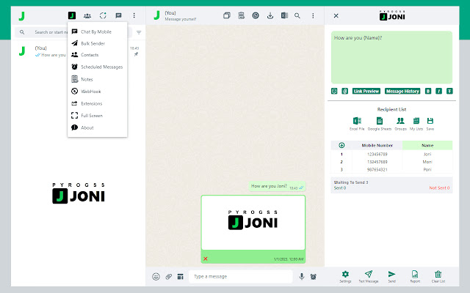470x293 pixels.
Task: Open the Report
Action: click(x=415, y=277)
